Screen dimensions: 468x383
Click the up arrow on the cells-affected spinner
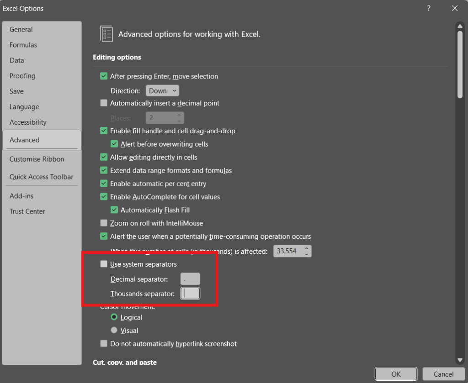[x=306, y=248]
